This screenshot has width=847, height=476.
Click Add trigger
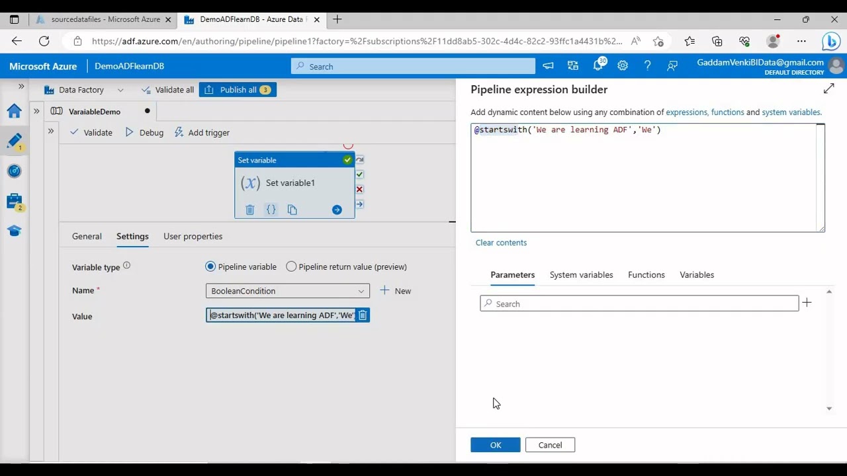tap(202, 132)
